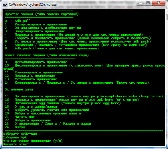Click heading 'Простые задачи' text

19,14
